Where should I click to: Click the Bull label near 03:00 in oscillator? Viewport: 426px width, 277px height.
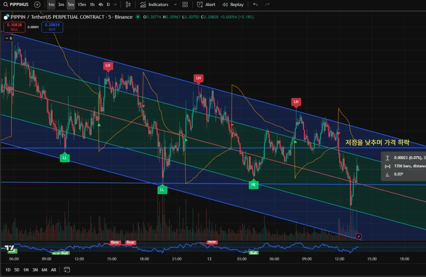point(253,253)
